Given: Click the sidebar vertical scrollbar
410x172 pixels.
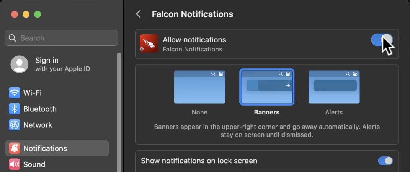Looking at the screenshot, I should point(119,112).
